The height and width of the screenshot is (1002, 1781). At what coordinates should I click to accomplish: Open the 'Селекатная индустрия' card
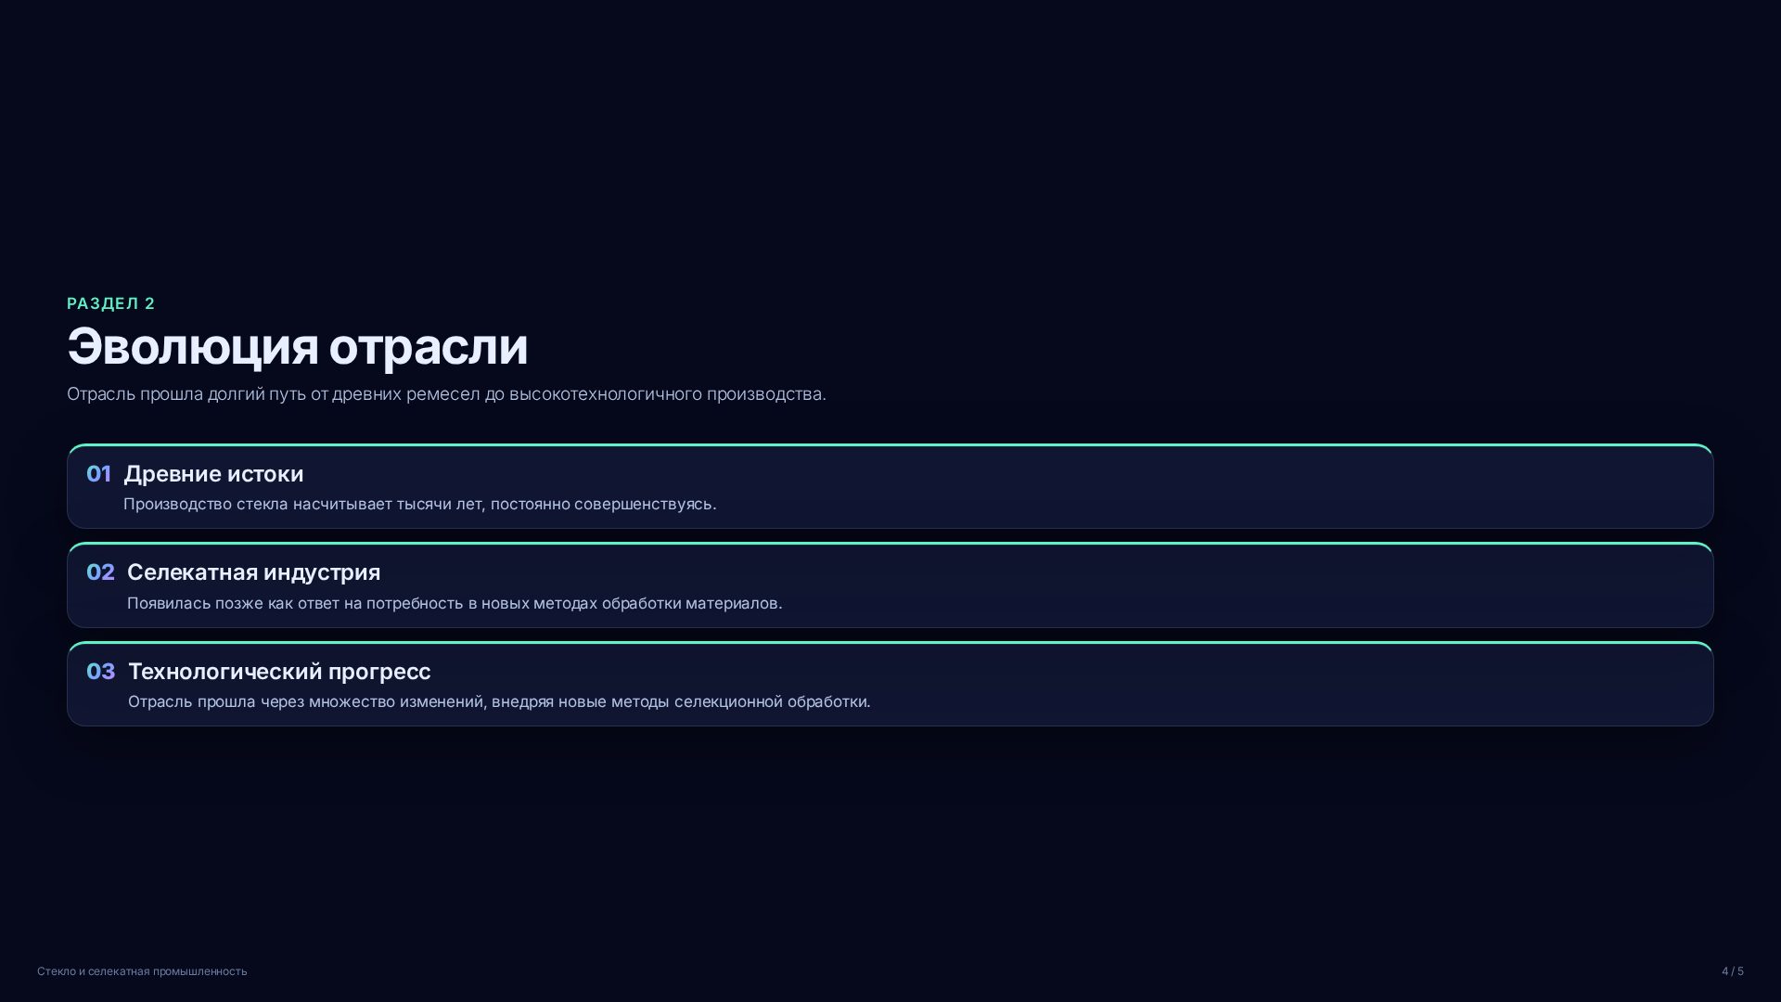click(x=890, y=585)
